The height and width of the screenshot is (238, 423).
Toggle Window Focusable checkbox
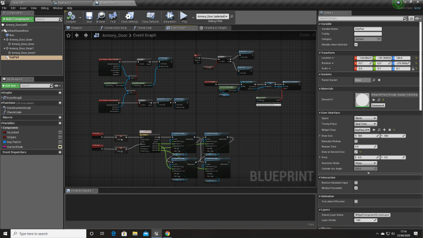(356, 188)
